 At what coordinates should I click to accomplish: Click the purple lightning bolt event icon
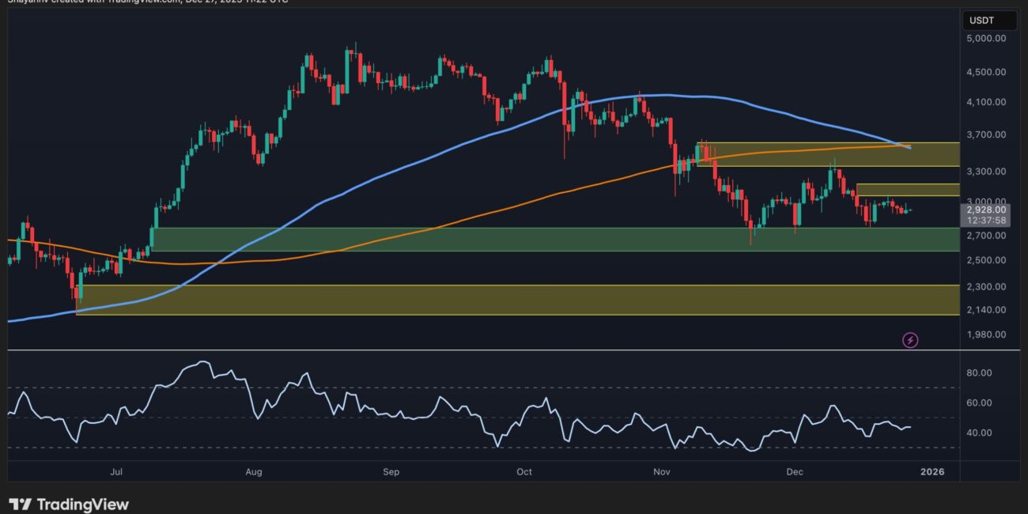[x=910, y=340]
